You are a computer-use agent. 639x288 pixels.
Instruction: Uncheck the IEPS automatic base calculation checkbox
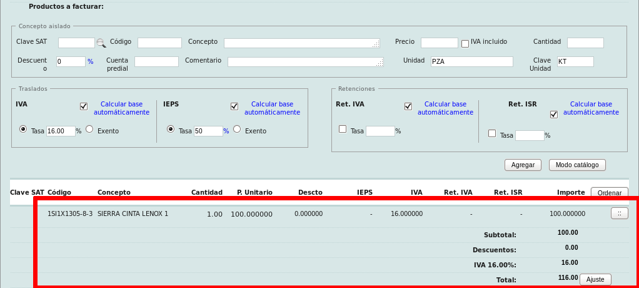[x=234, y=106]
